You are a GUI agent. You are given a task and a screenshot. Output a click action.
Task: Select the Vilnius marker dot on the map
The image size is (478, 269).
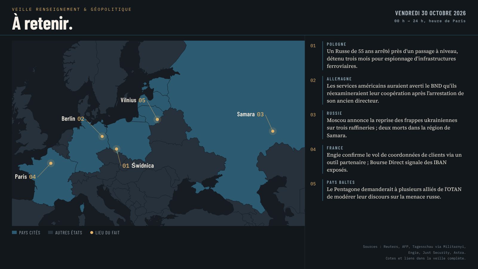(157, 120)
